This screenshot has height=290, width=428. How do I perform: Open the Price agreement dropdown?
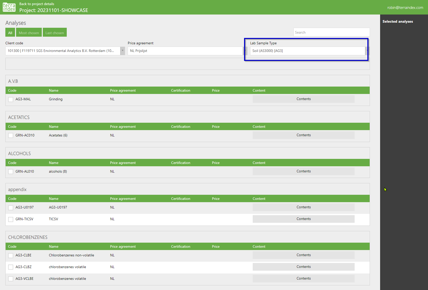point(185,51)
